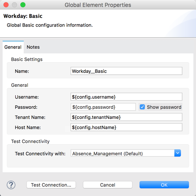Click the Host Name input field
This screenshot has height=196, width=196.
point(126,127)
